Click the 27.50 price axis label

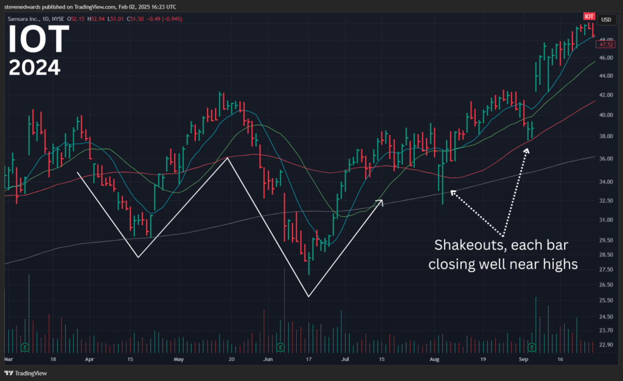point(606,269)
